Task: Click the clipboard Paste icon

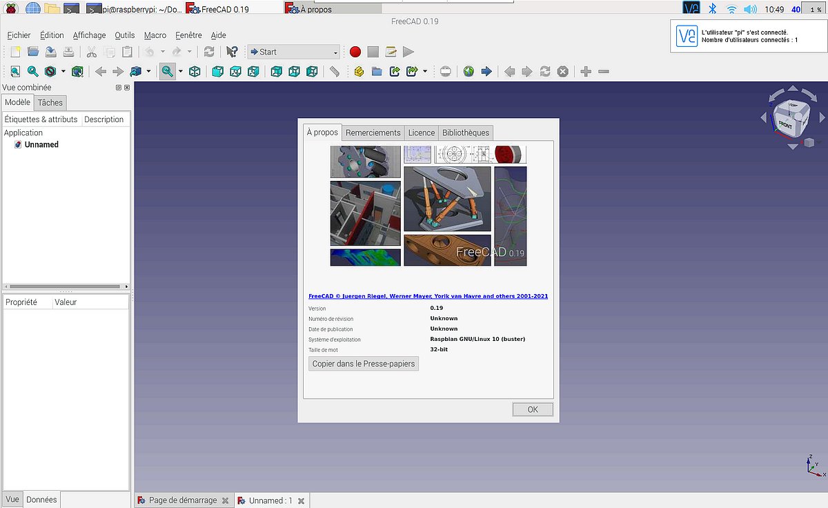Action: (127, 52)
